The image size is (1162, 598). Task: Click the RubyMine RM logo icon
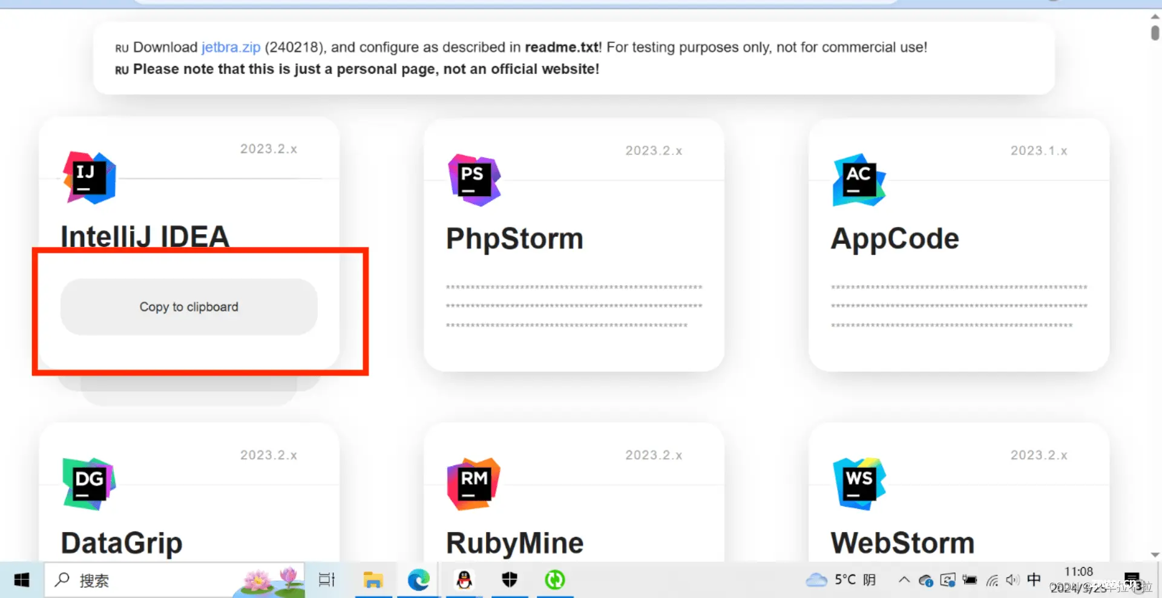coord(474,484)
